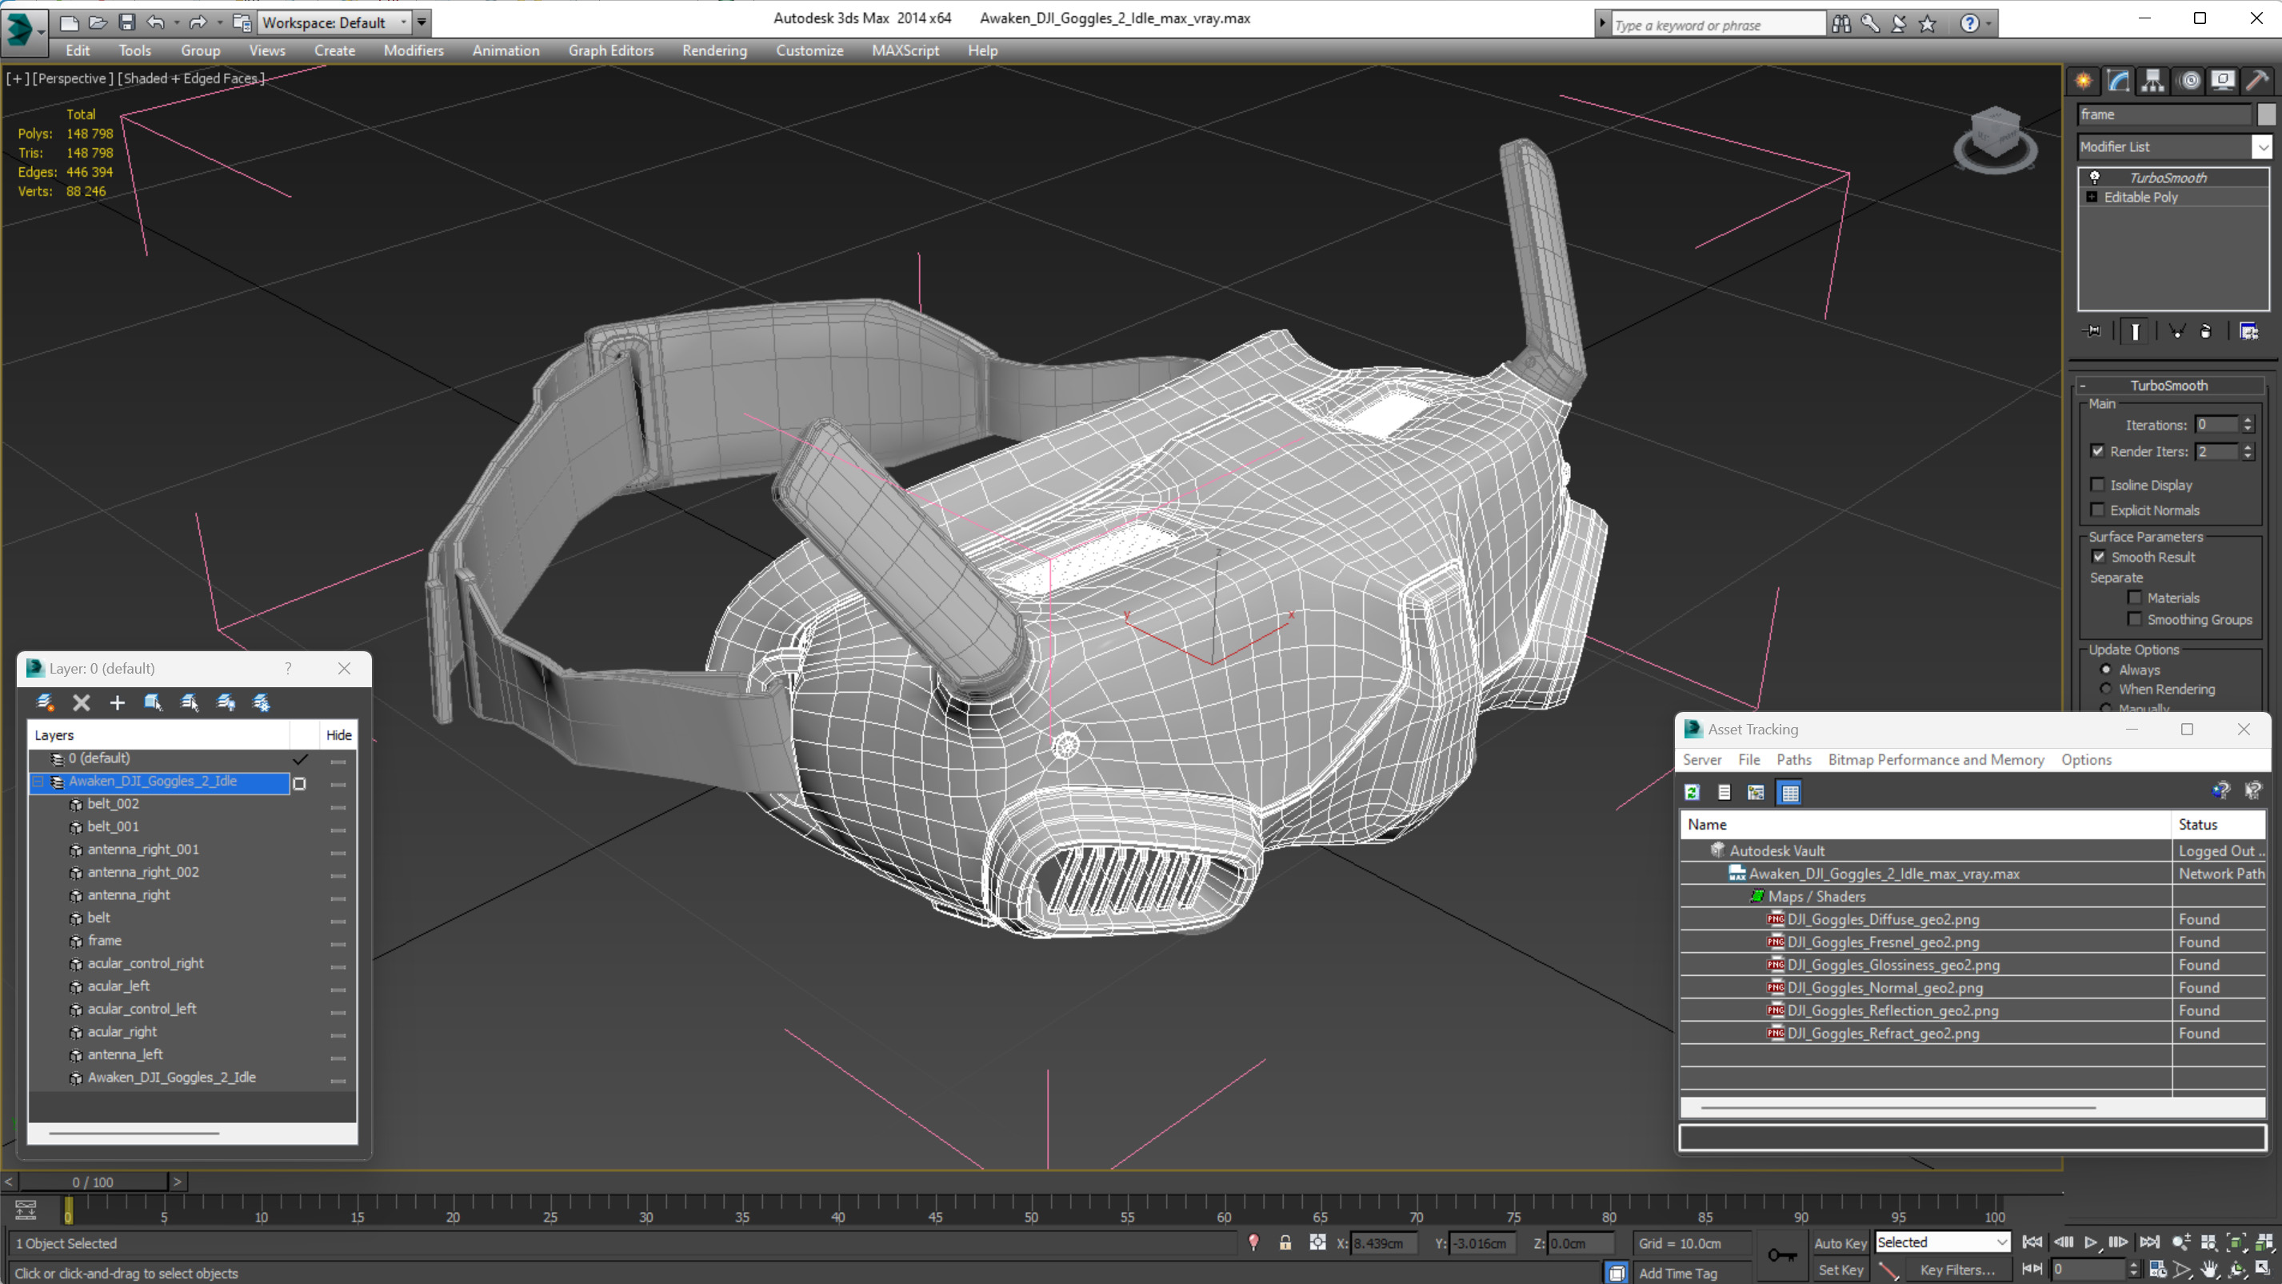Select When Rendering update option
Image resolution: width=2282 pixels, height=1284 pixels.
pos(2107,689)
